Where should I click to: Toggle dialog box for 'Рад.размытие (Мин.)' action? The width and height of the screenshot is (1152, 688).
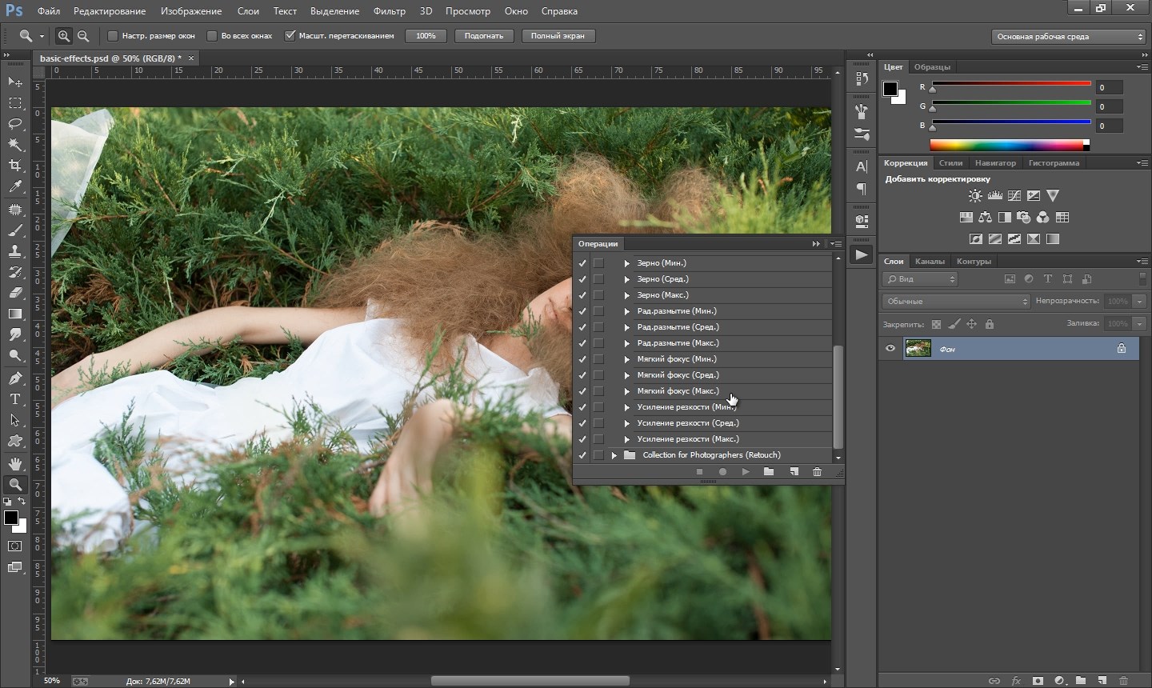(598, 311)
